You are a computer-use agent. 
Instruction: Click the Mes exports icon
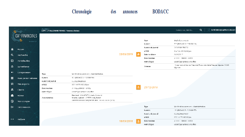pos(12,84)
